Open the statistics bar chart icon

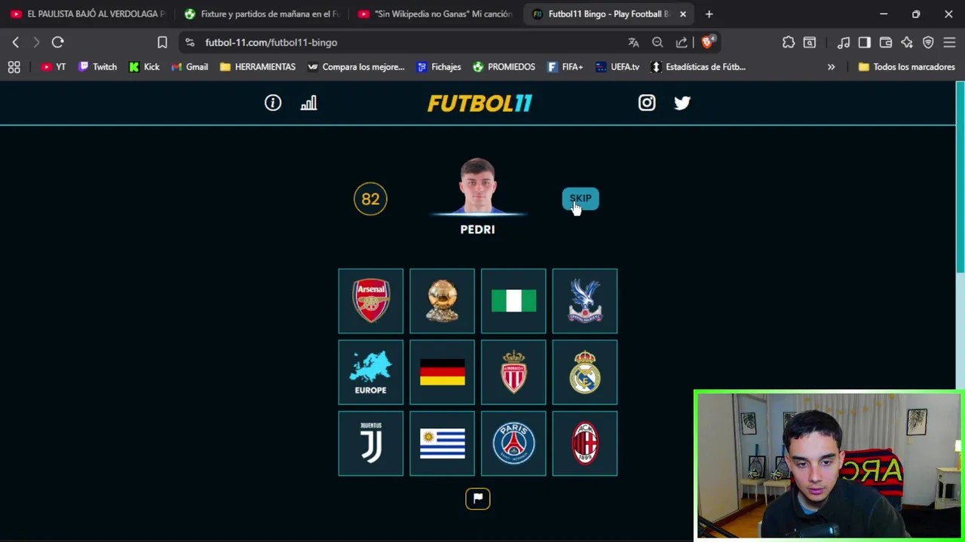[309, 103]
